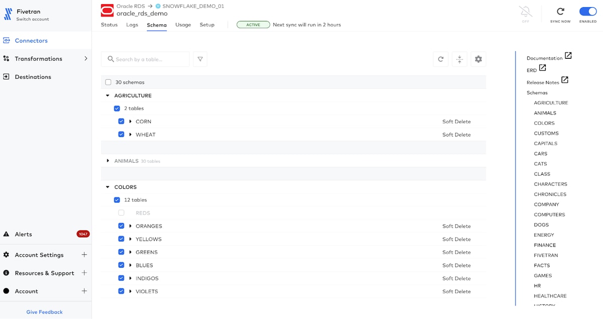This screenshot has height=319, width=603.
Task: Click the Sync Now refresh icon
Action: tap(560, 12)
